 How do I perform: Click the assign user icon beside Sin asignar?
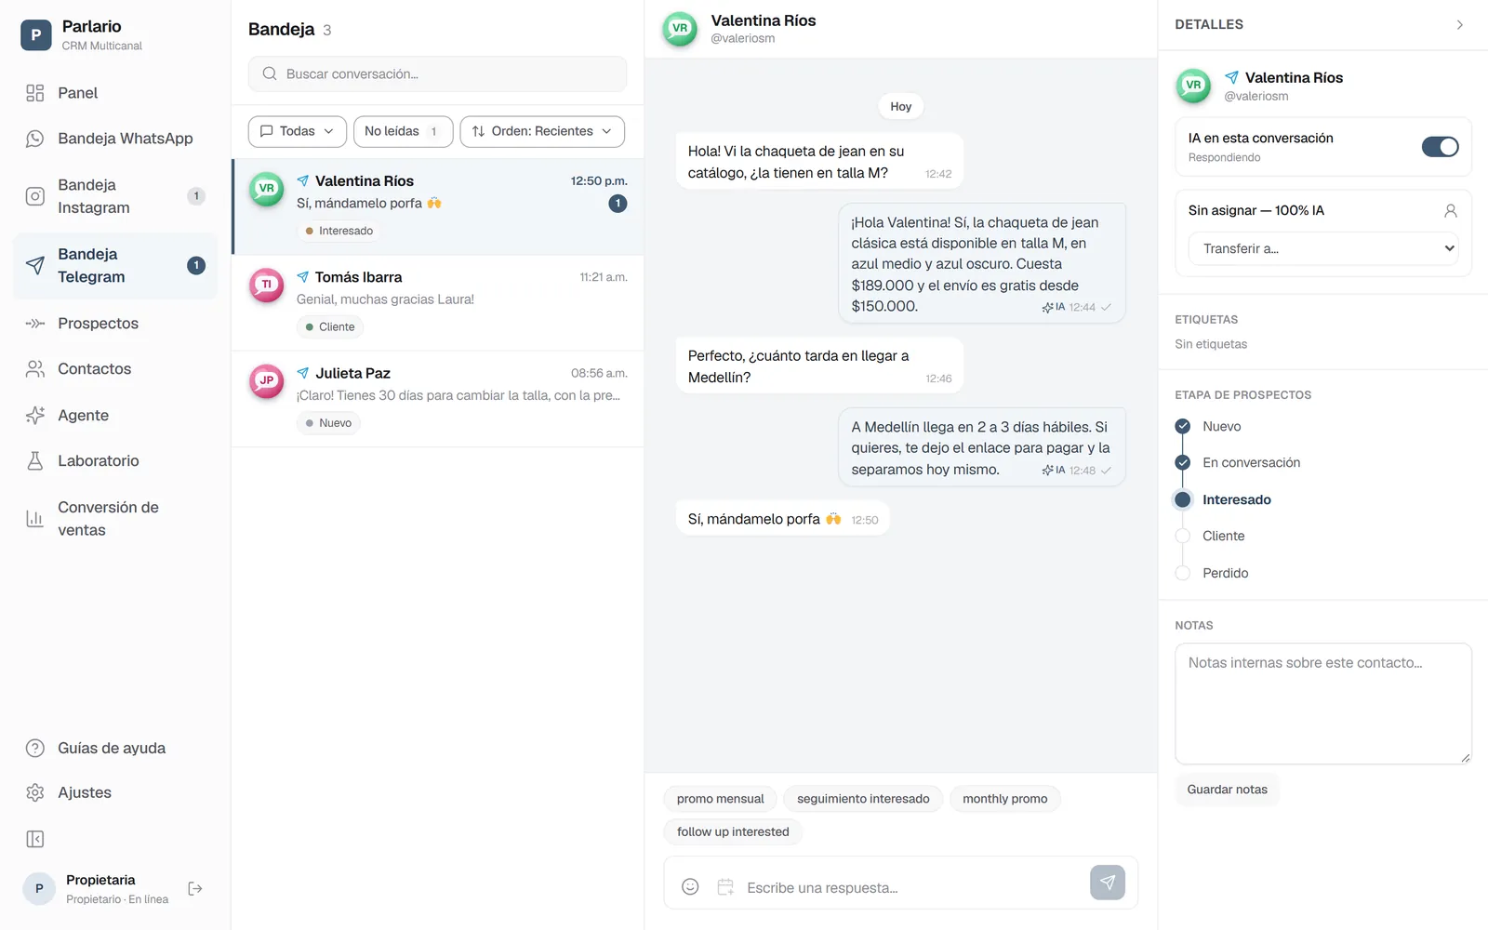(1450, 211)
